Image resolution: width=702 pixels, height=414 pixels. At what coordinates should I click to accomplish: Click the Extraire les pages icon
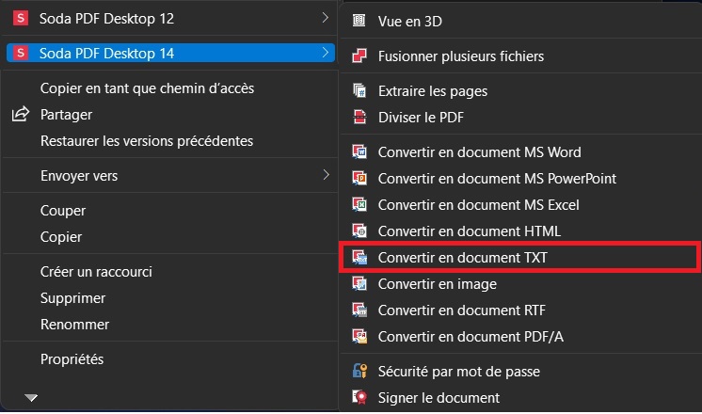tap(359, 91)
